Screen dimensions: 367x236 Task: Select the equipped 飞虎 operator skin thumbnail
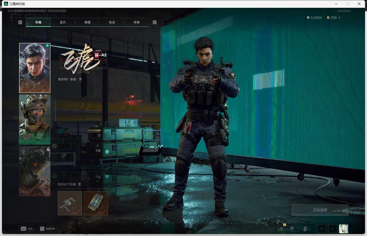click(x=35, y=68)
